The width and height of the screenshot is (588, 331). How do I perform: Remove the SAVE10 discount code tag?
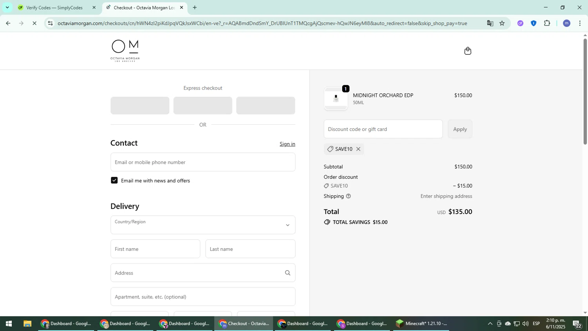point(358,149)
